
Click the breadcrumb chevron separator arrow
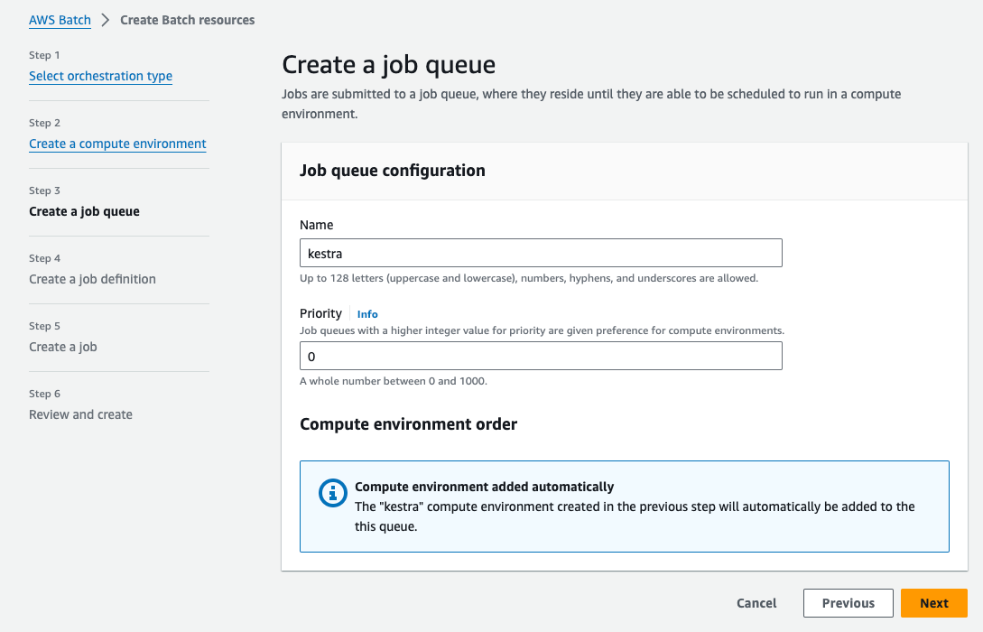106,20
